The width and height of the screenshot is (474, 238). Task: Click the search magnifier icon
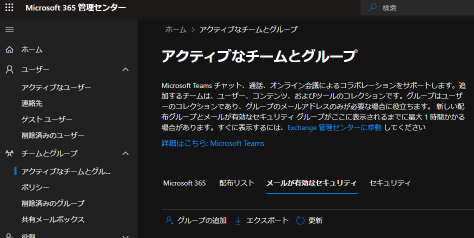tap(372, 7)
